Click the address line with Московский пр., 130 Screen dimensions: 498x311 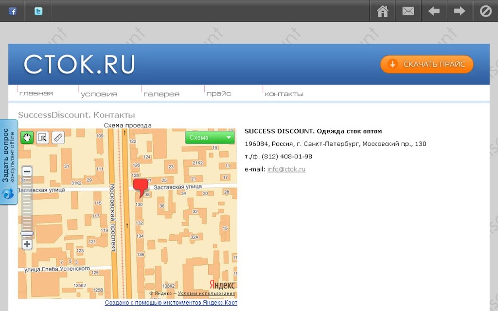(x=336, y=144)
